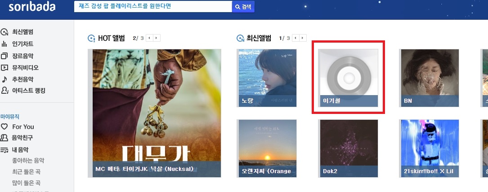
Task: Click the 검색 search button
Action: pyautogui.click(x=243, y=7)
